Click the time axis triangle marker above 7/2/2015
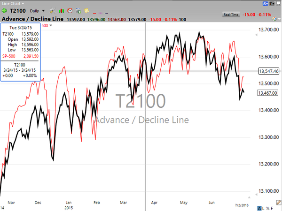The width and height of the screenshot is (282, 211). tap(249, 197)
